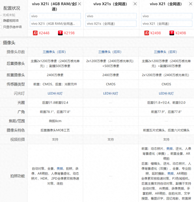The height and width of the screenshot is (202, 194).
Task: Click the 2480万像素 front camera cell
Action: pos(111,75)
